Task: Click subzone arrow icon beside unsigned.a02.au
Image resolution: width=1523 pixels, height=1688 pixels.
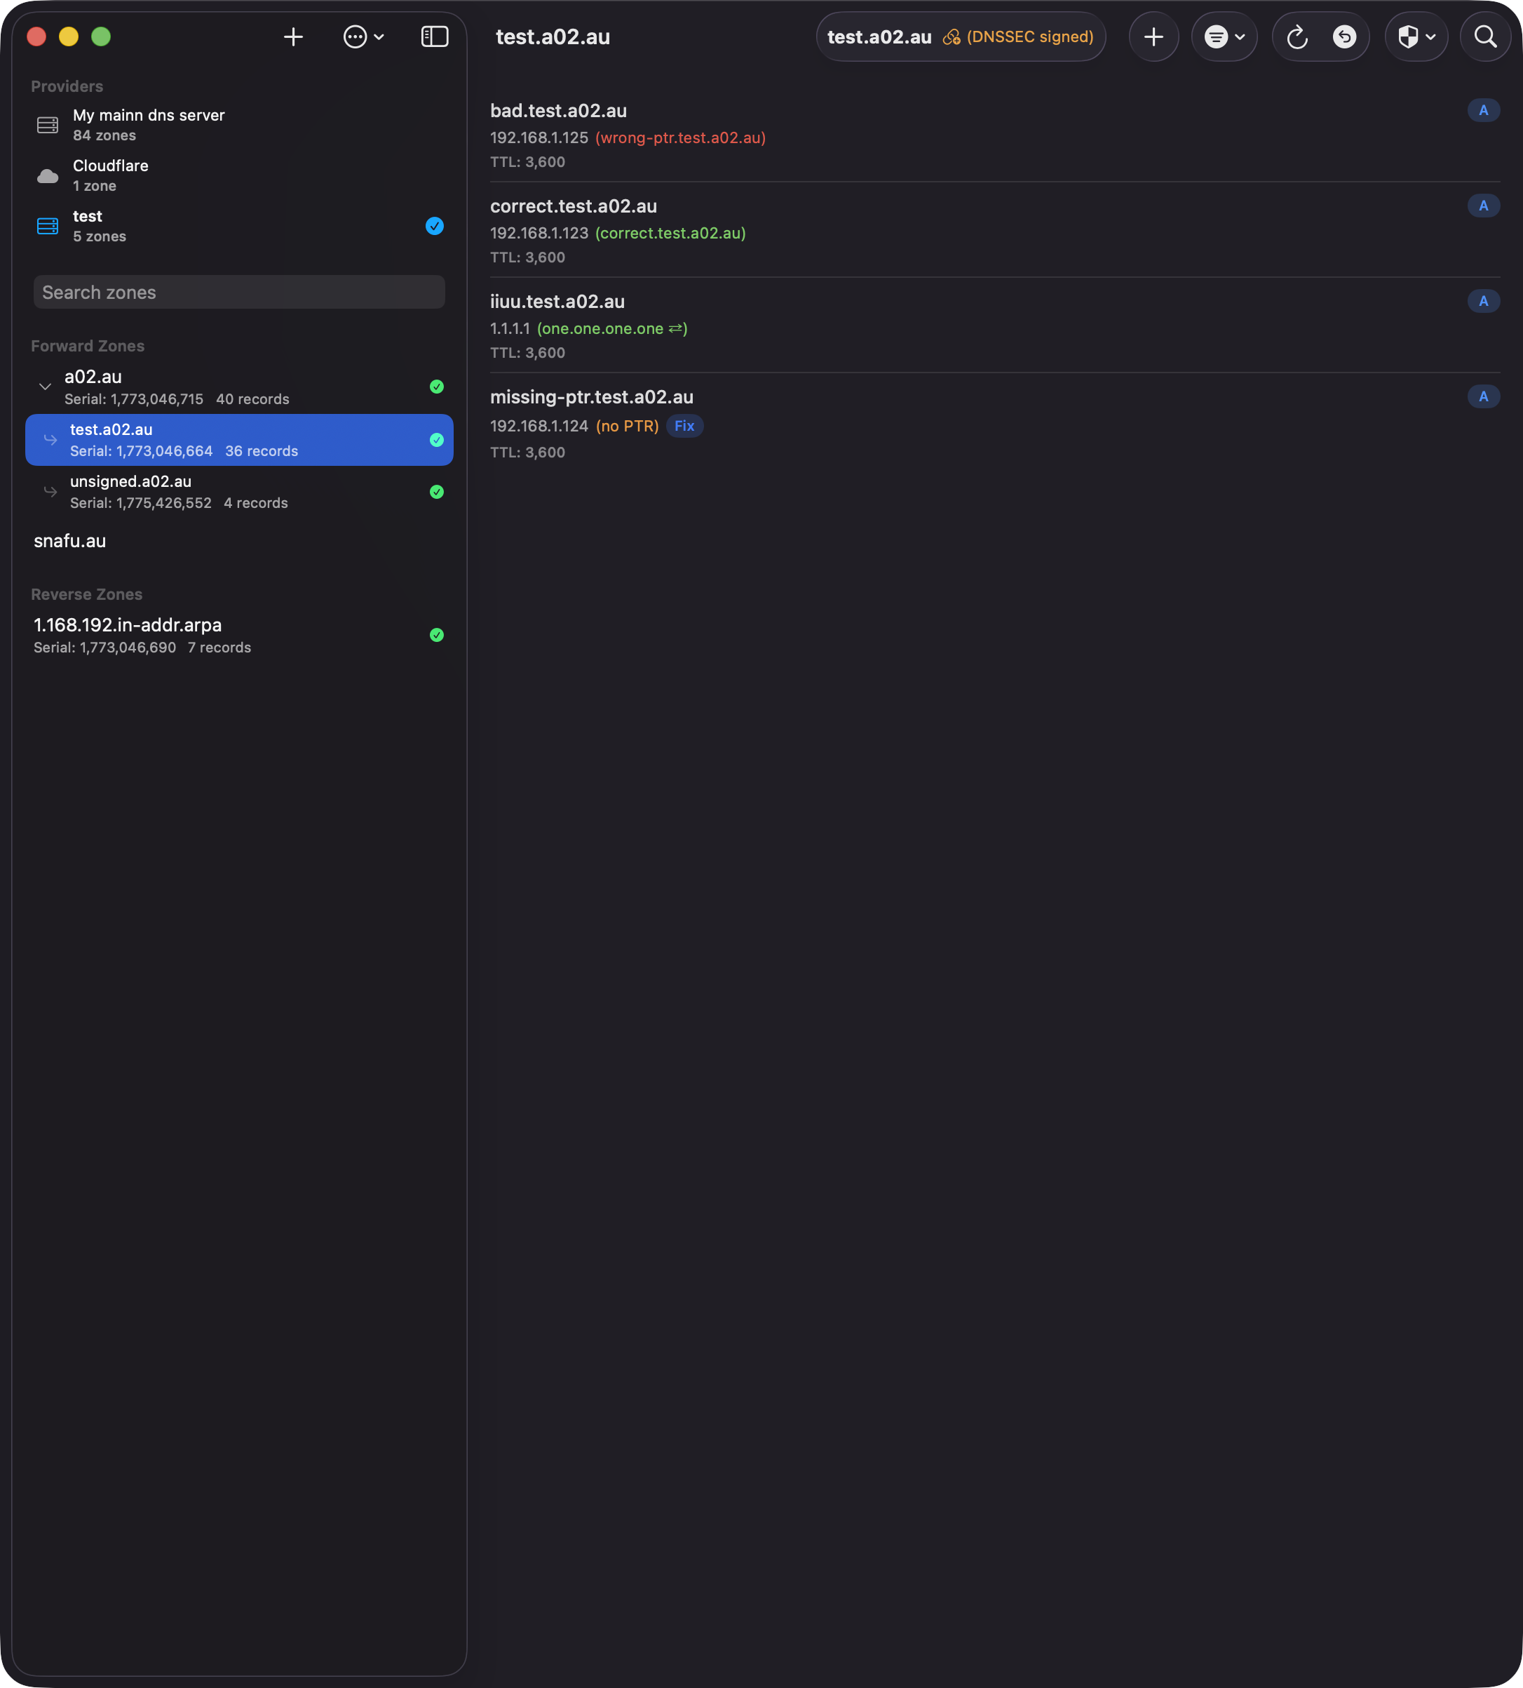Action: pyautogui.click(x=50, y=492)
